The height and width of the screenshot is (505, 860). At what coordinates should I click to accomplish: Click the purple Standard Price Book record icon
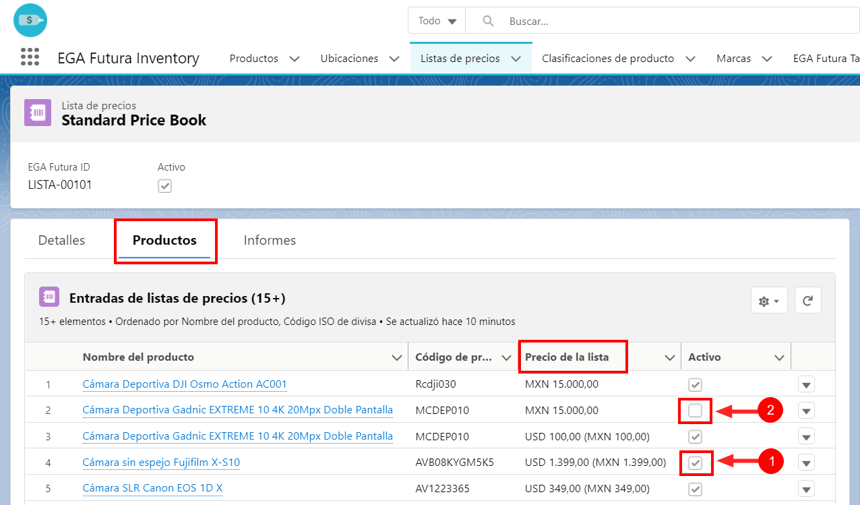pyautogui.click(x=38, y=113)
